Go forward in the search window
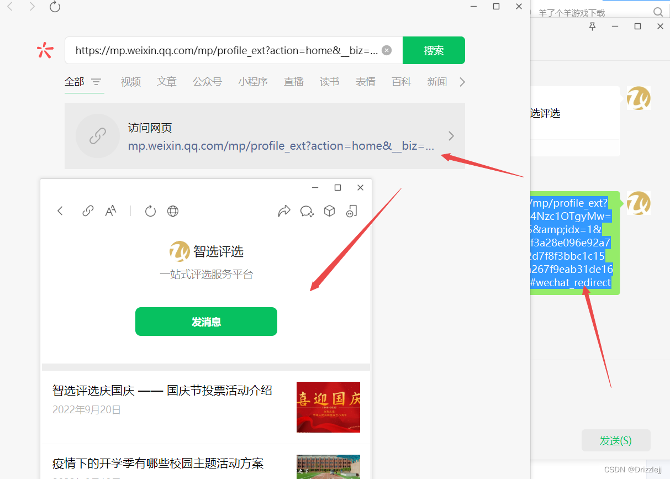 coord(32,7)
